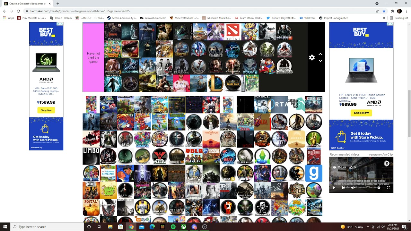Choose the Firewatch game tile

point(211,139)
